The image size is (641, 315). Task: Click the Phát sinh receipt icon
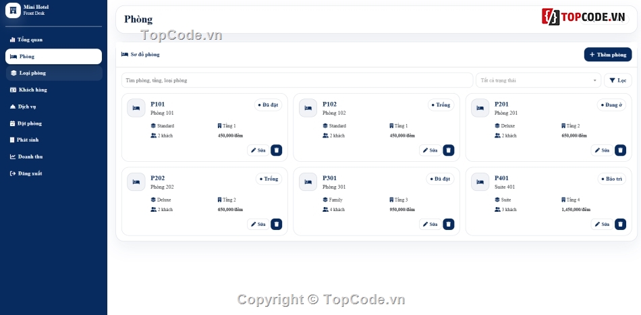coord(12,140)
